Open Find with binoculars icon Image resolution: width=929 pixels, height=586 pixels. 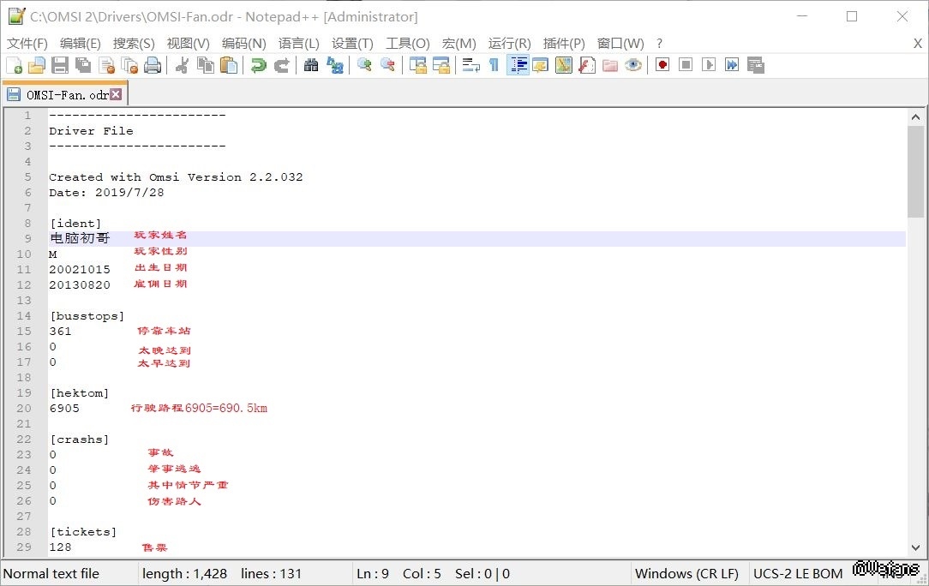point(311,65)
